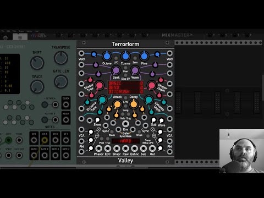Viewport: 264px width, 198px height.
Task: Click the large pink Shaper Depth knob
Action: (x=152, y=85)
